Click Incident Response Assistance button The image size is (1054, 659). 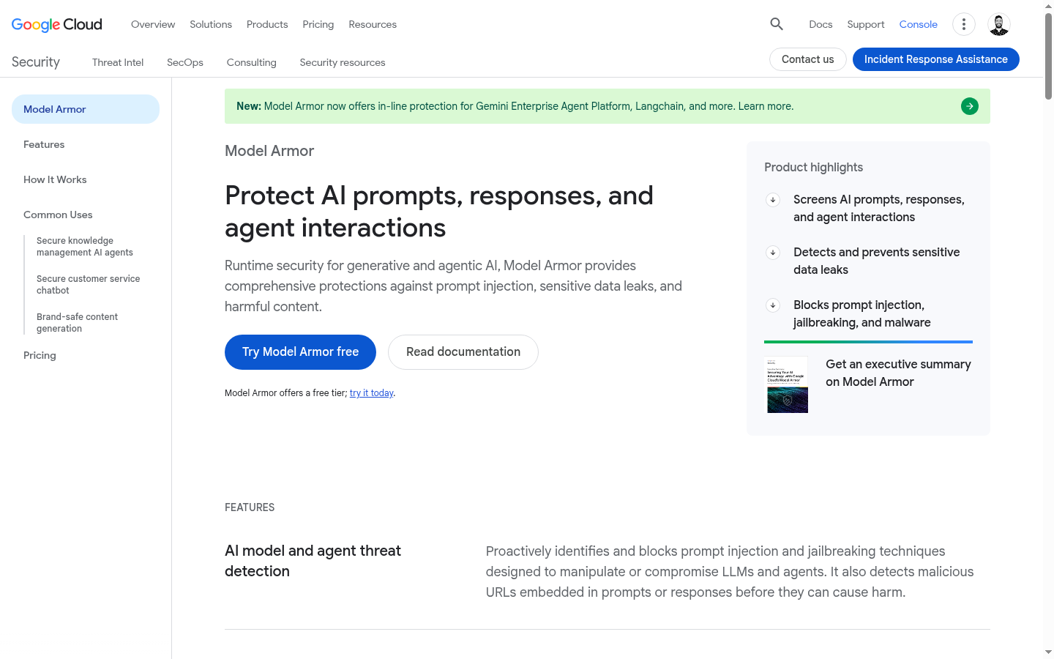click(936, 59)
